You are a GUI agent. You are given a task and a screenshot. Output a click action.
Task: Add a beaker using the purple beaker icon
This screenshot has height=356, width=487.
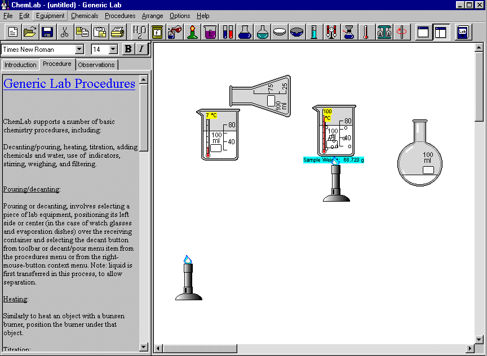(x=210, y=32)
